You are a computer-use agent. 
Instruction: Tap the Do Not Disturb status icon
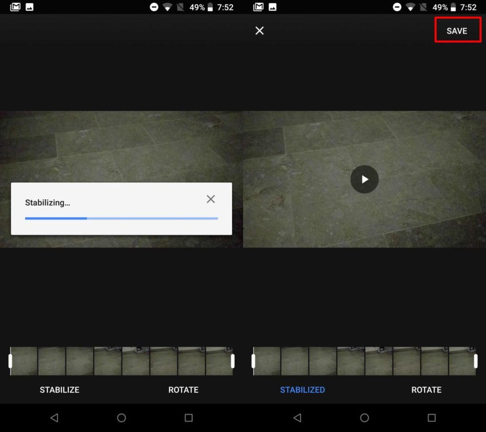pos(154,7)
